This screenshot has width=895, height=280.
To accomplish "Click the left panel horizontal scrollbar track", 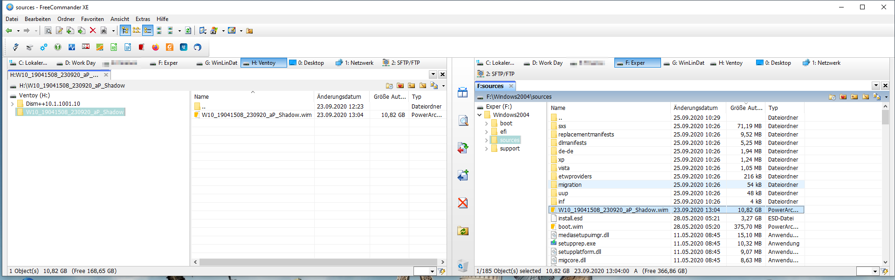I will click(x=319, y=262).
